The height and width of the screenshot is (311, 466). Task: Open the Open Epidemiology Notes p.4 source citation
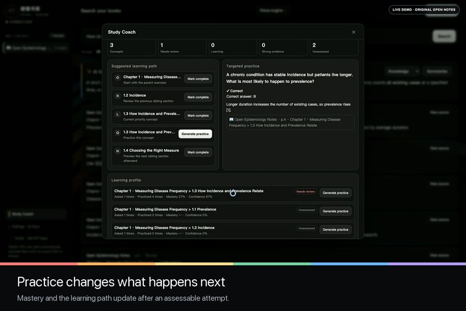[x=290, y=122]
